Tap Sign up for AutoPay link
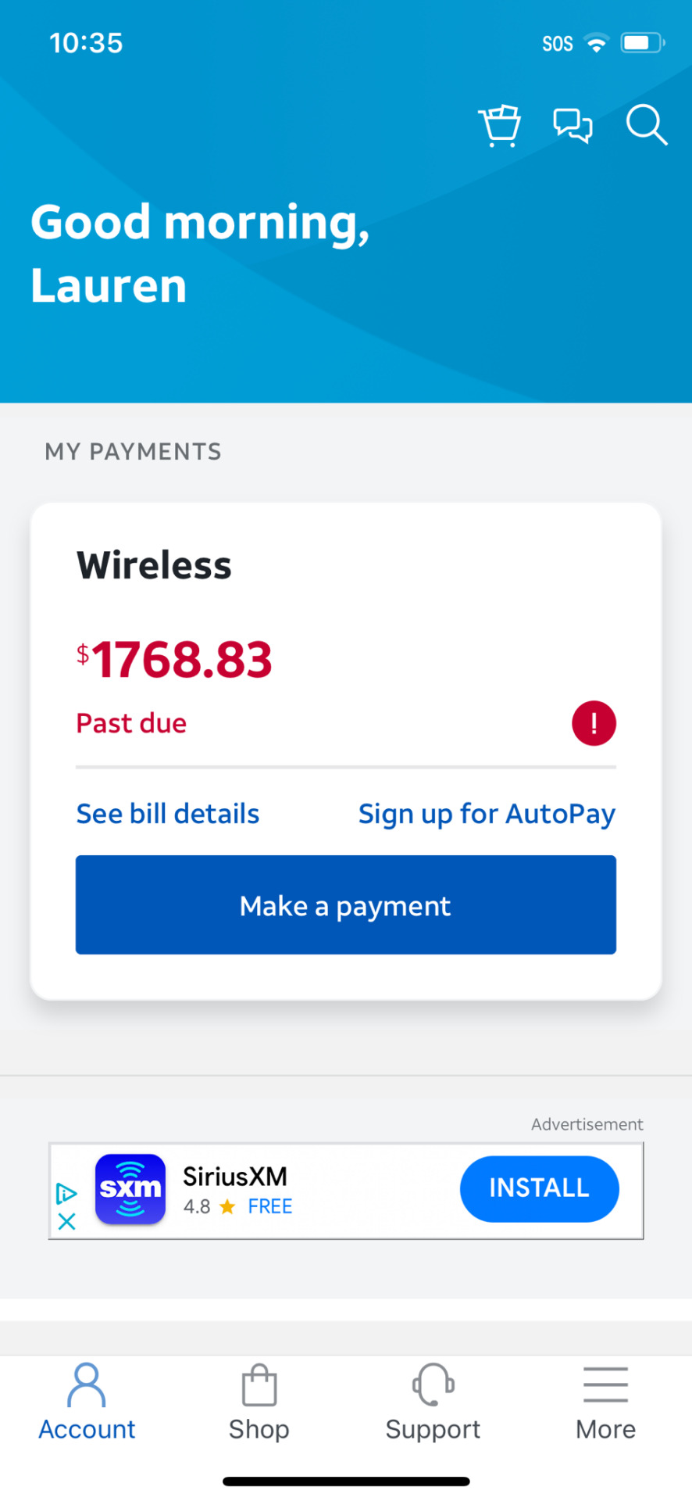The height and width of the screenshot is (1501, 692). 487,814
